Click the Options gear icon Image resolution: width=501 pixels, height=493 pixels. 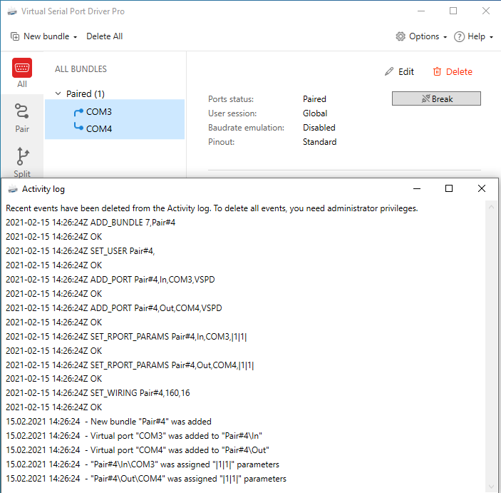coord(401,36)
